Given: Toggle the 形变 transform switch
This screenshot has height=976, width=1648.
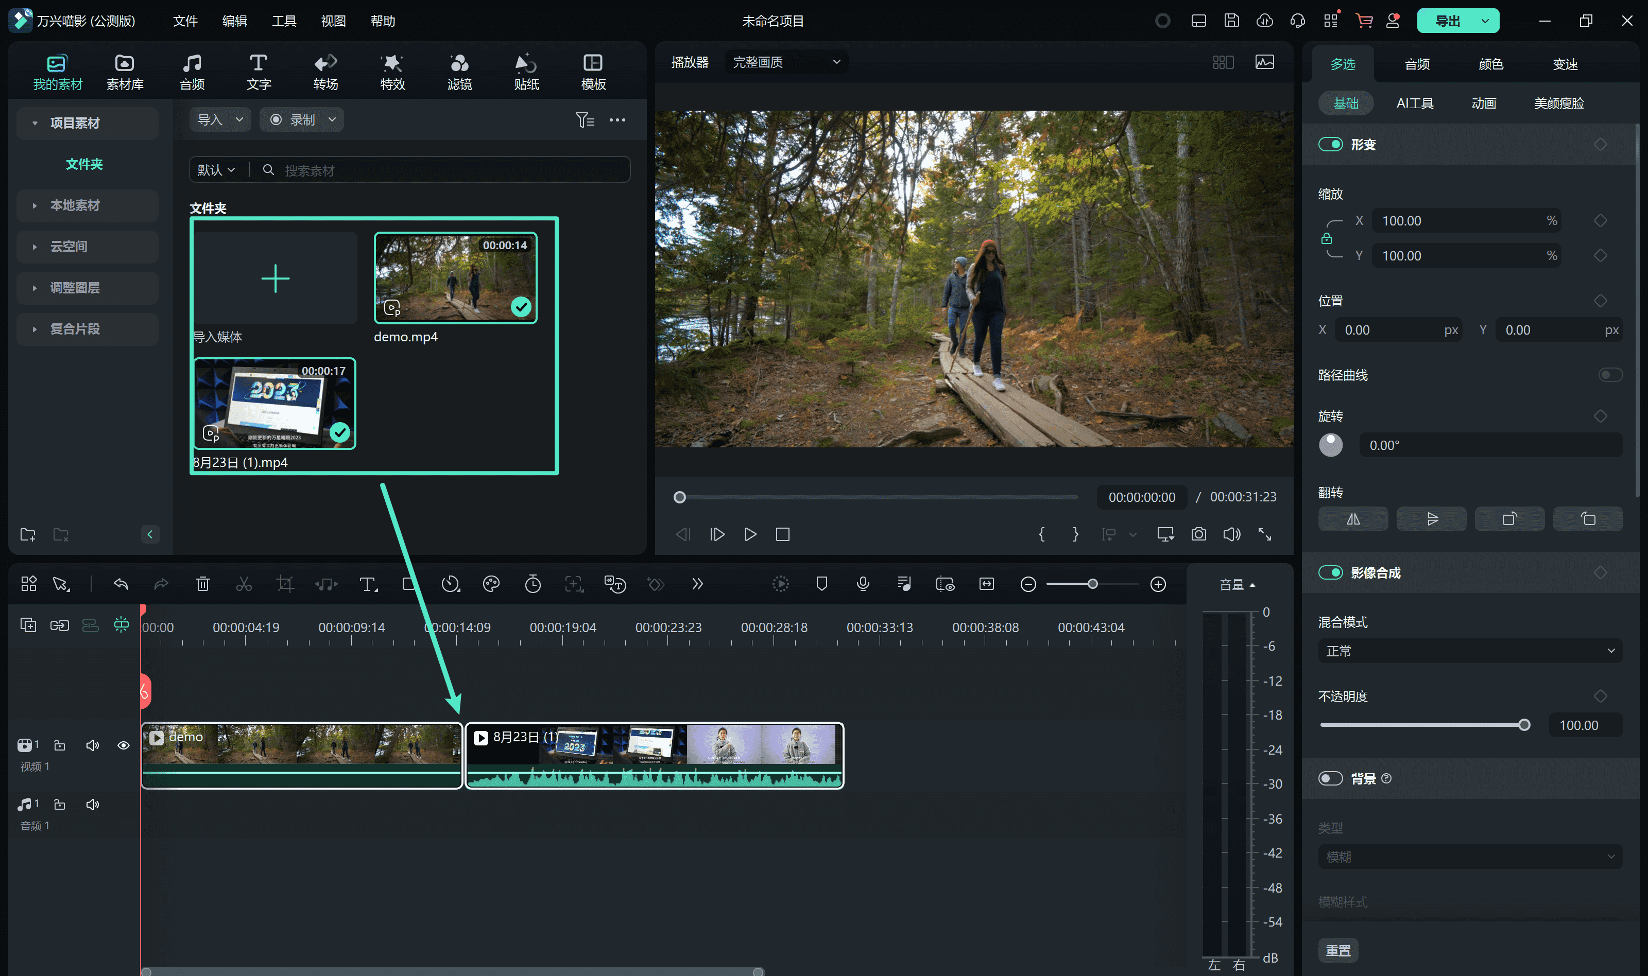Looking at the screenshot, I should [x=1330, y=144].
